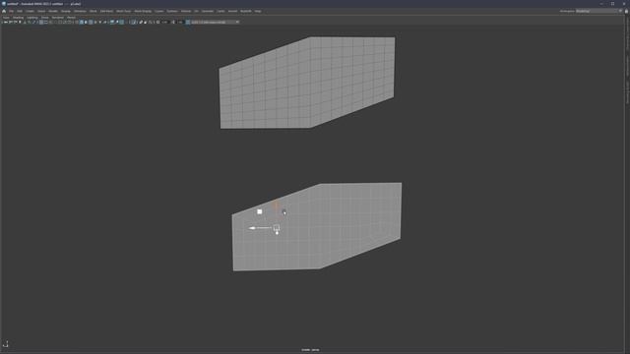Open the UV menu

[x=197, y=11]
